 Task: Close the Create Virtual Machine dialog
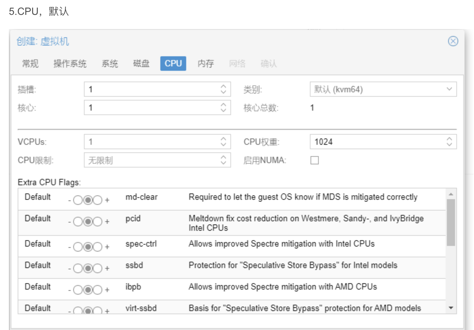click(x=453, y=41)
